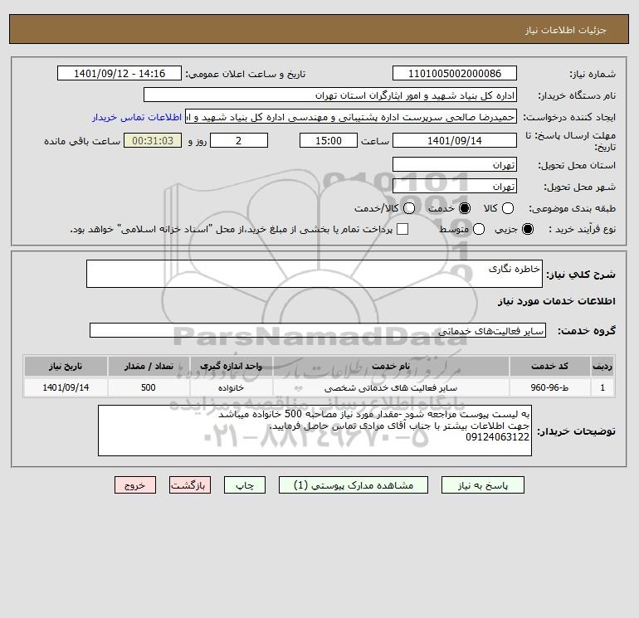
Task: Click page title جزئیات اطلاعات نیاز
Action: [566, 30]
